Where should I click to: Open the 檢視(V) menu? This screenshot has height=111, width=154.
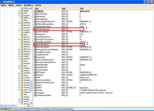[19, 5]
